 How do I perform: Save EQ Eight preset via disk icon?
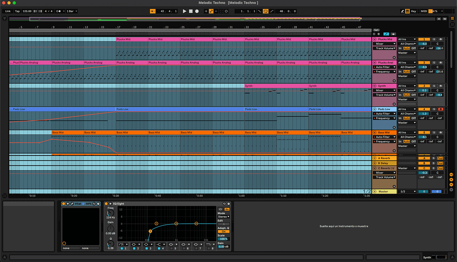(229, 204)
